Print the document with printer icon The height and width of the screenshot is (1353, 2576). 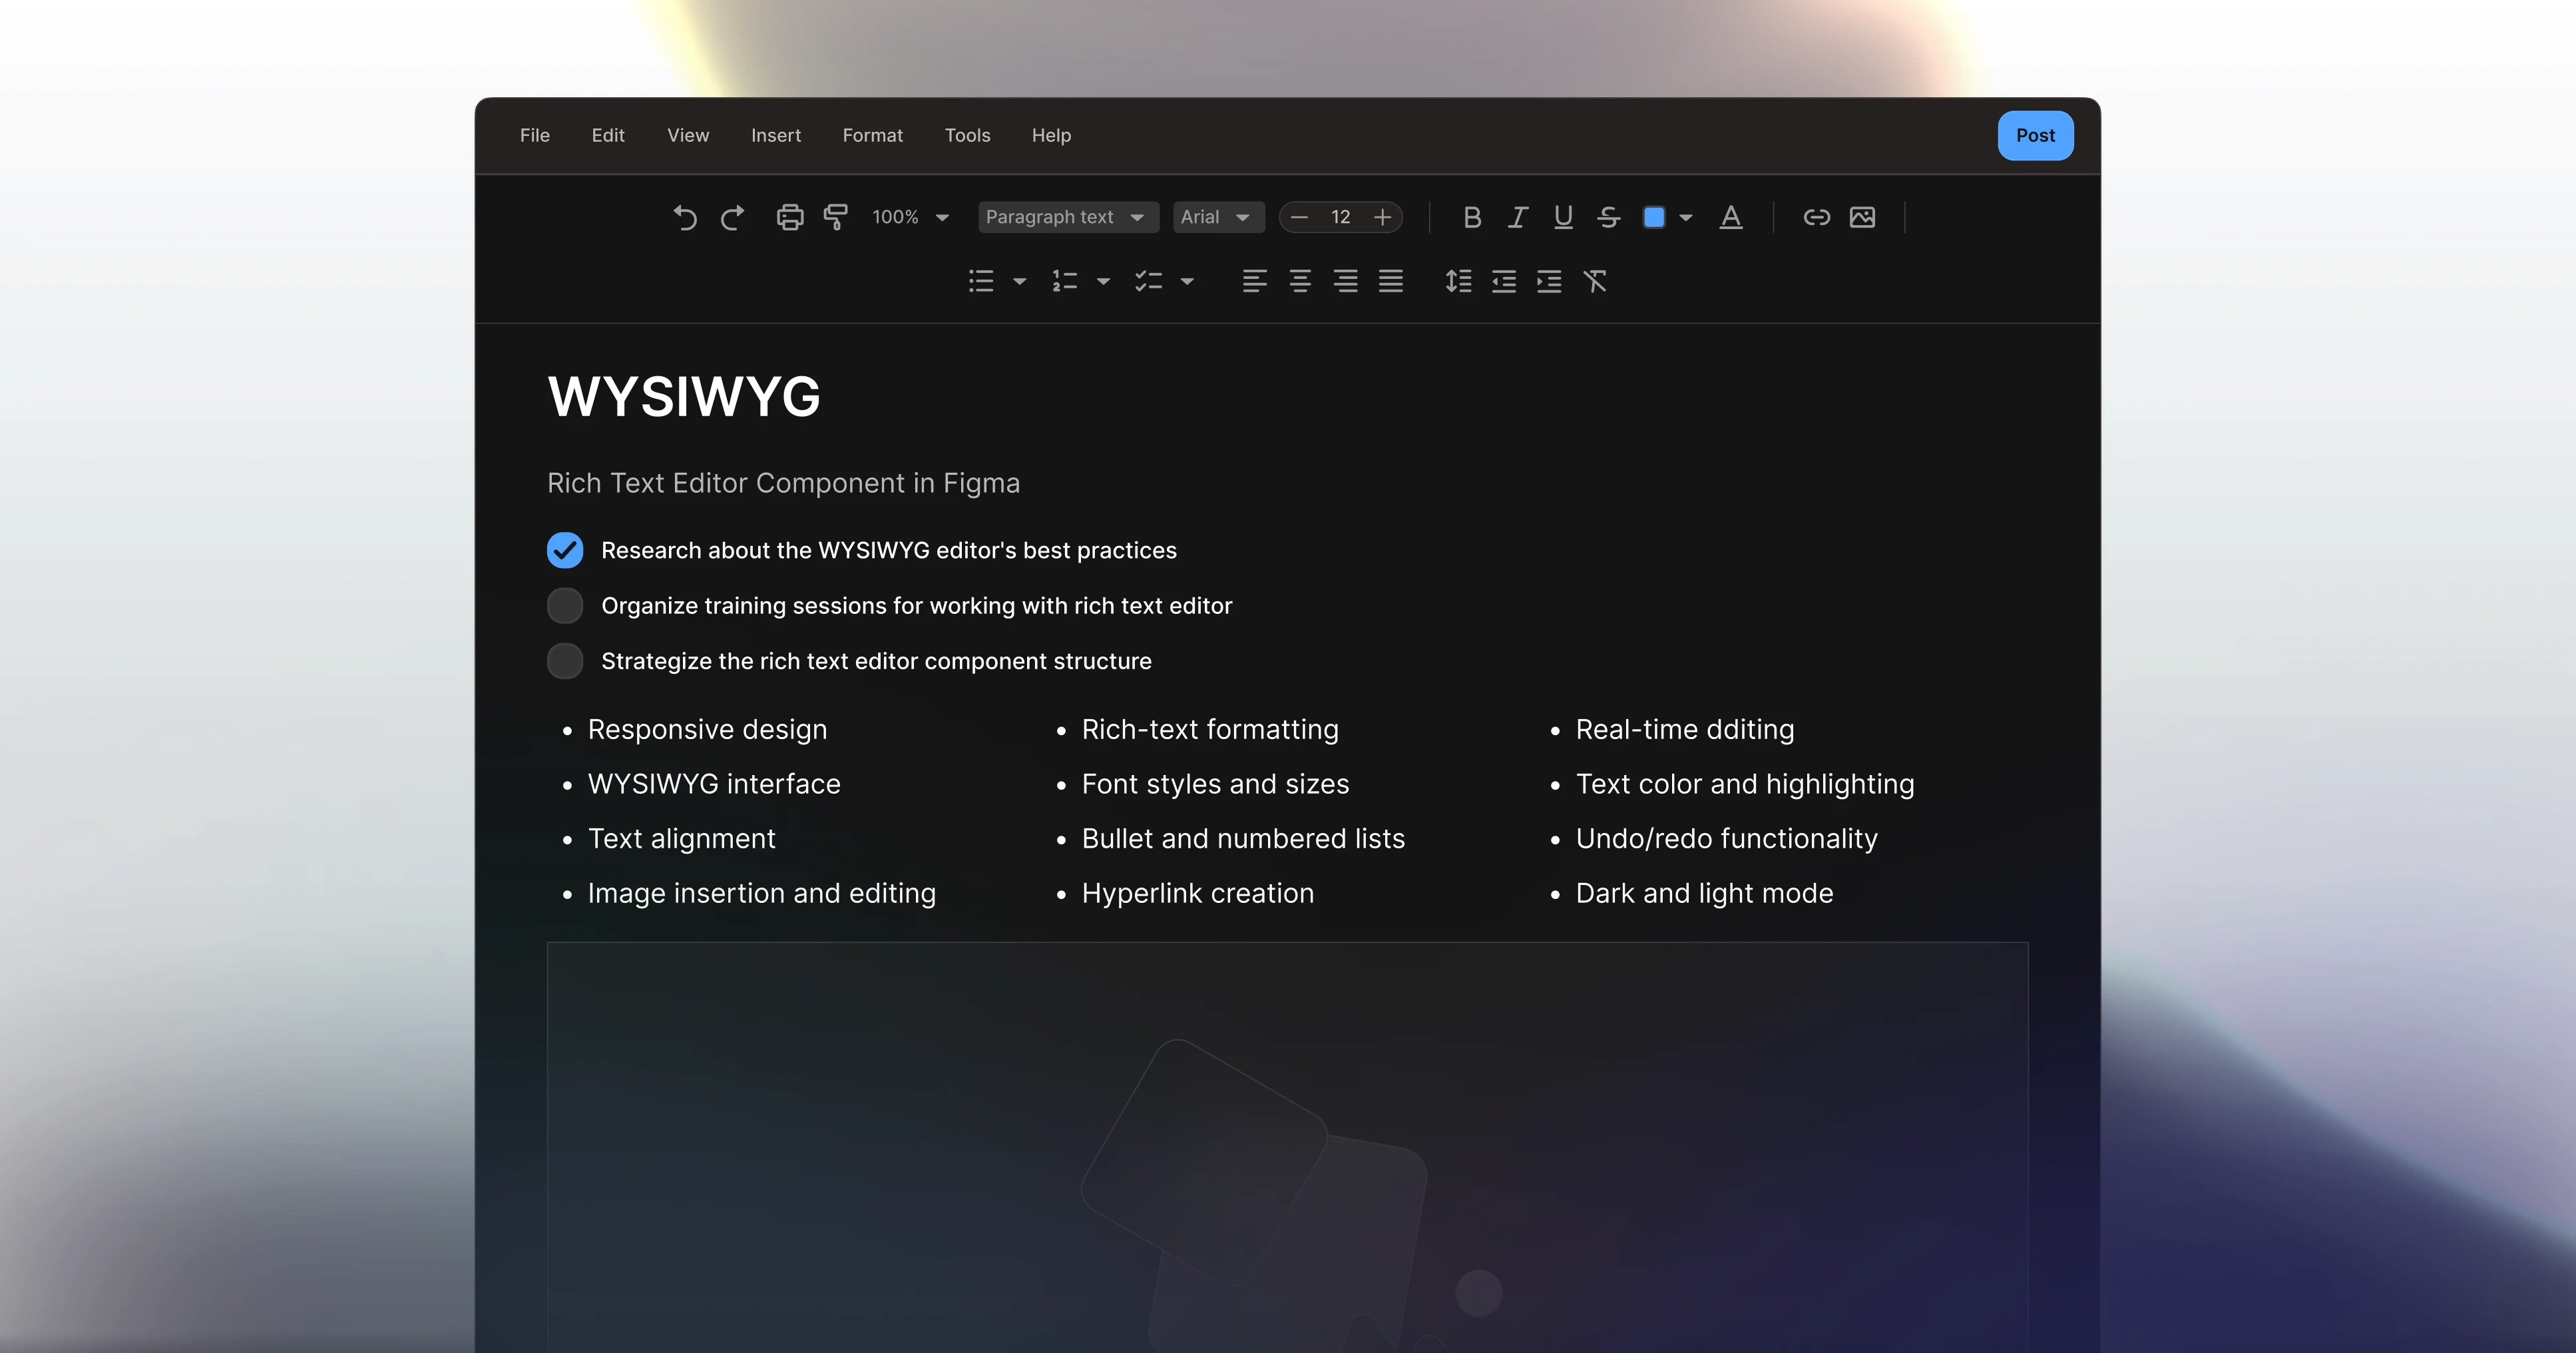[x=790, y=217]
